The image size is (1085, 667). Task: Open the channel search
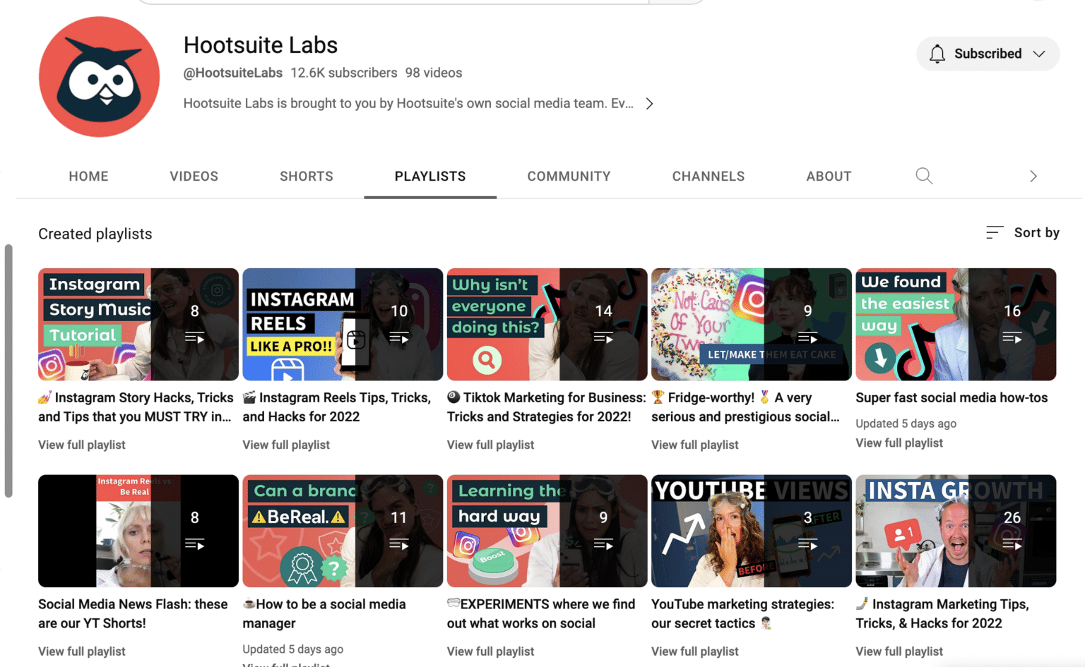(x=924, y=176)
